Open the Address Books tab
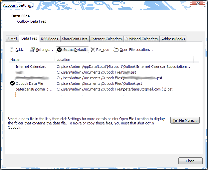This screenshot has height=170, width=208. [x=173, y=39]
